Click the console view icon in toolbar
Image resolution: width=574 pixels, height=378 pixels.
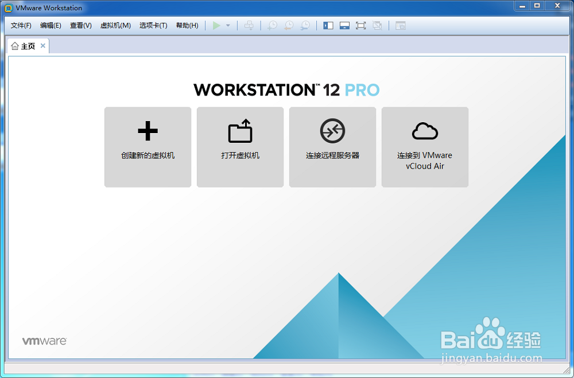(401, 26)
